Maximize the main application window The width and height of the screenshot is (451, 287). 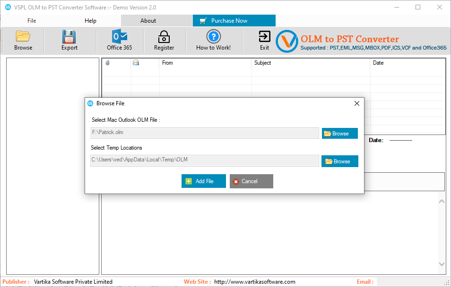pos(418,7)
